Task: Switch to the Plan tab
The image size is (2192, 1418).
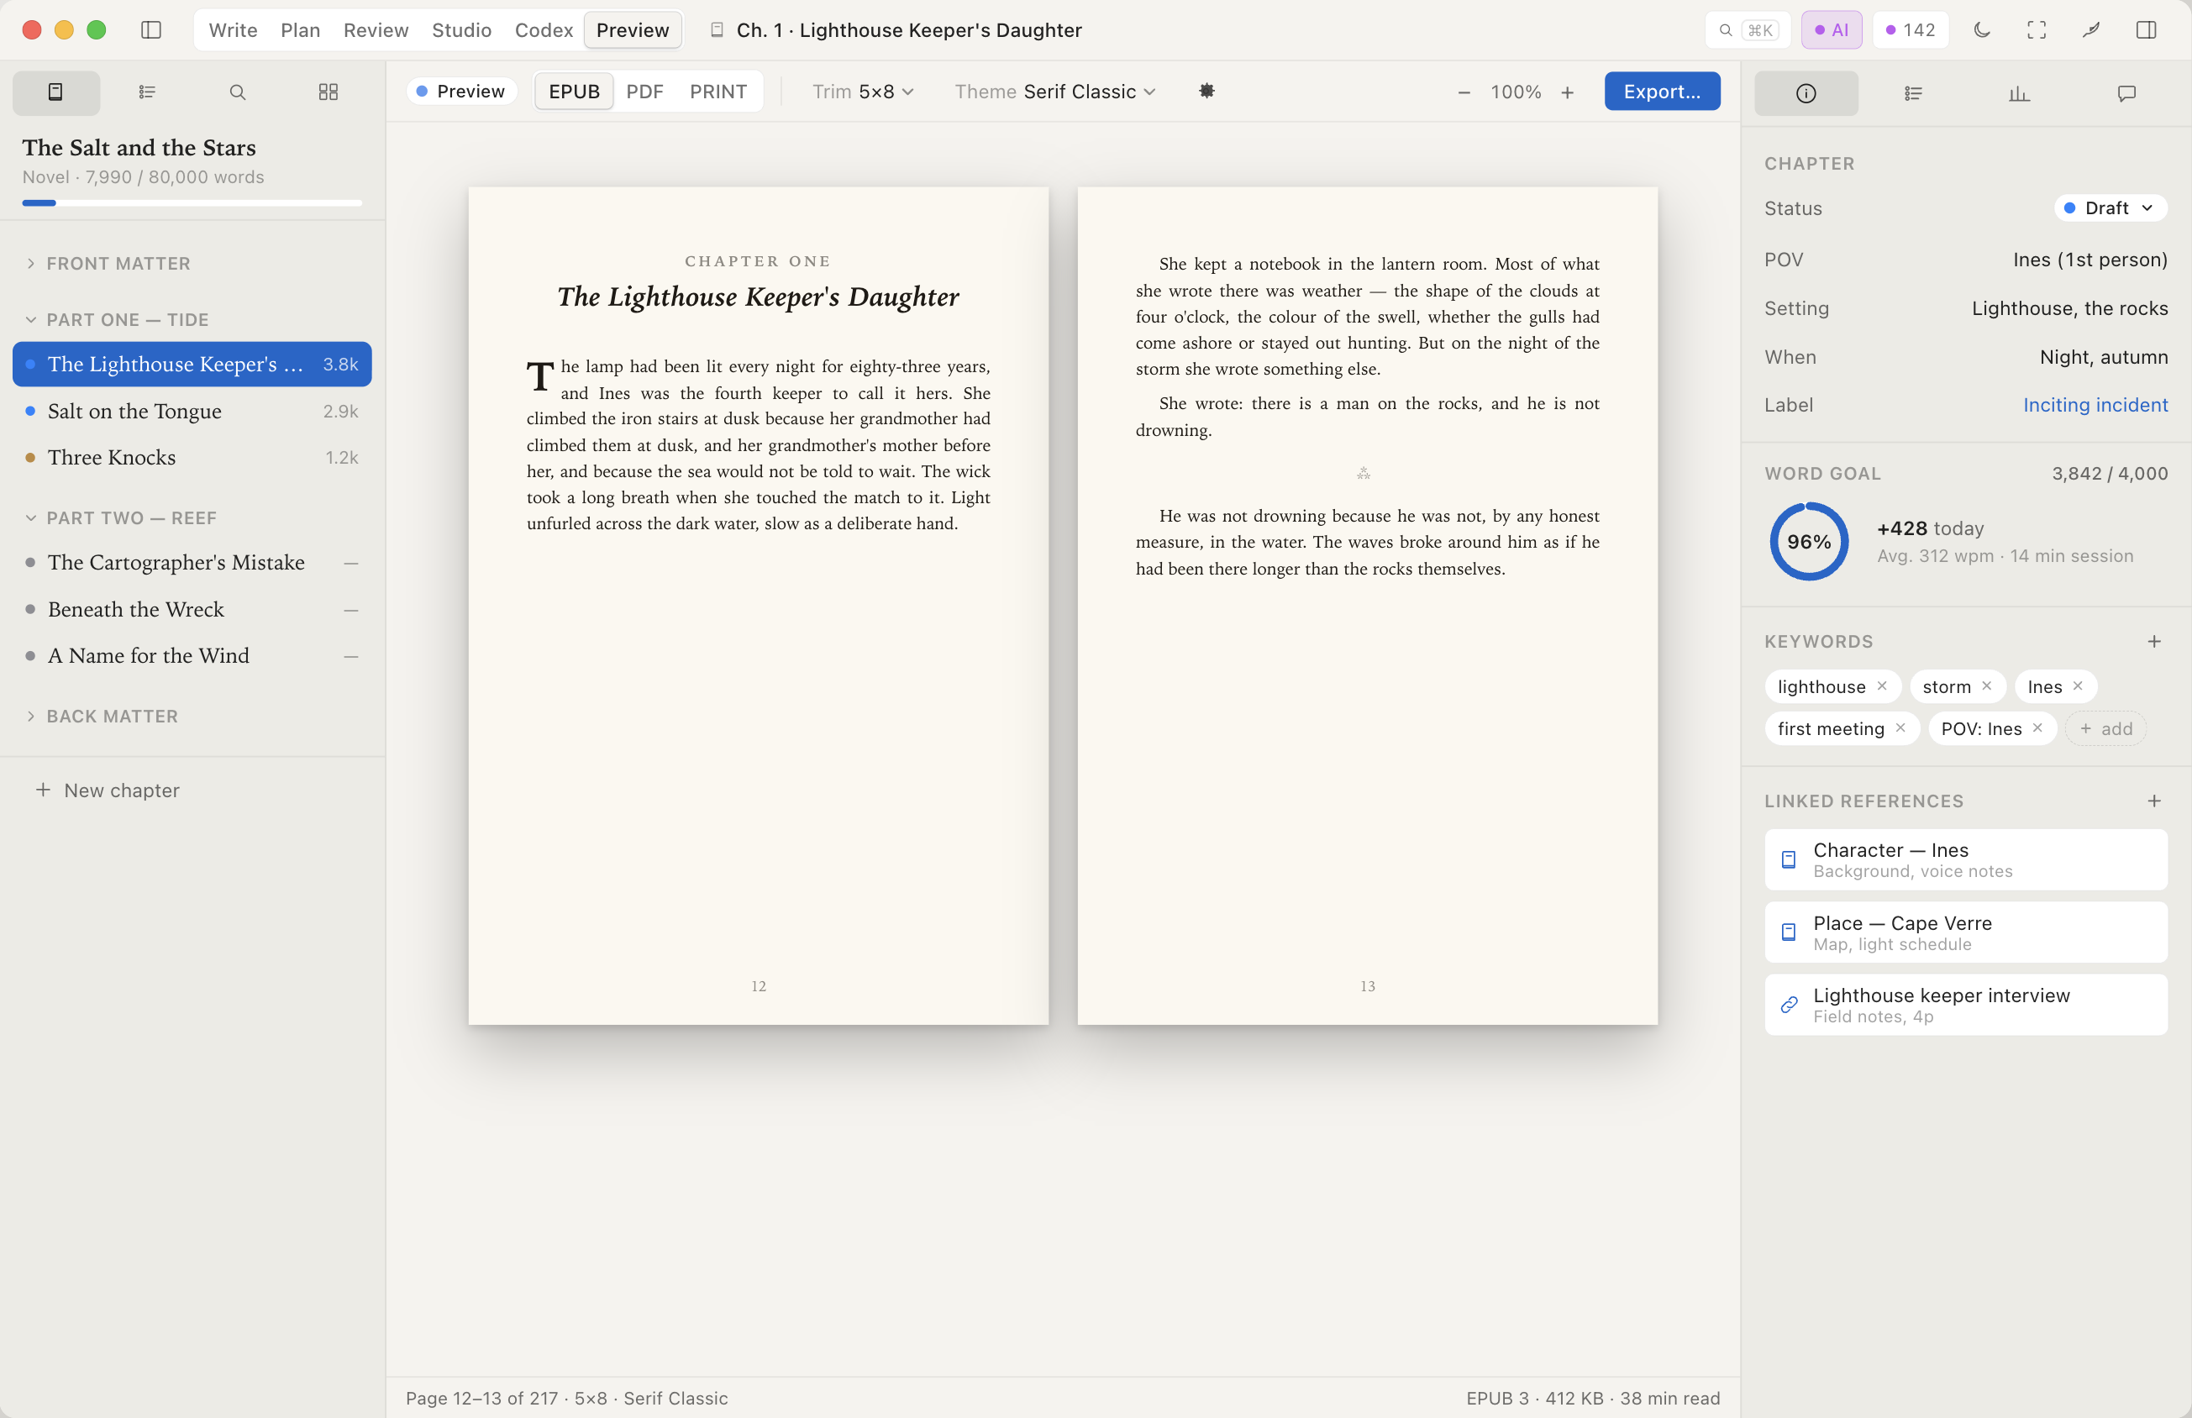Action: (x=300, y=30)
